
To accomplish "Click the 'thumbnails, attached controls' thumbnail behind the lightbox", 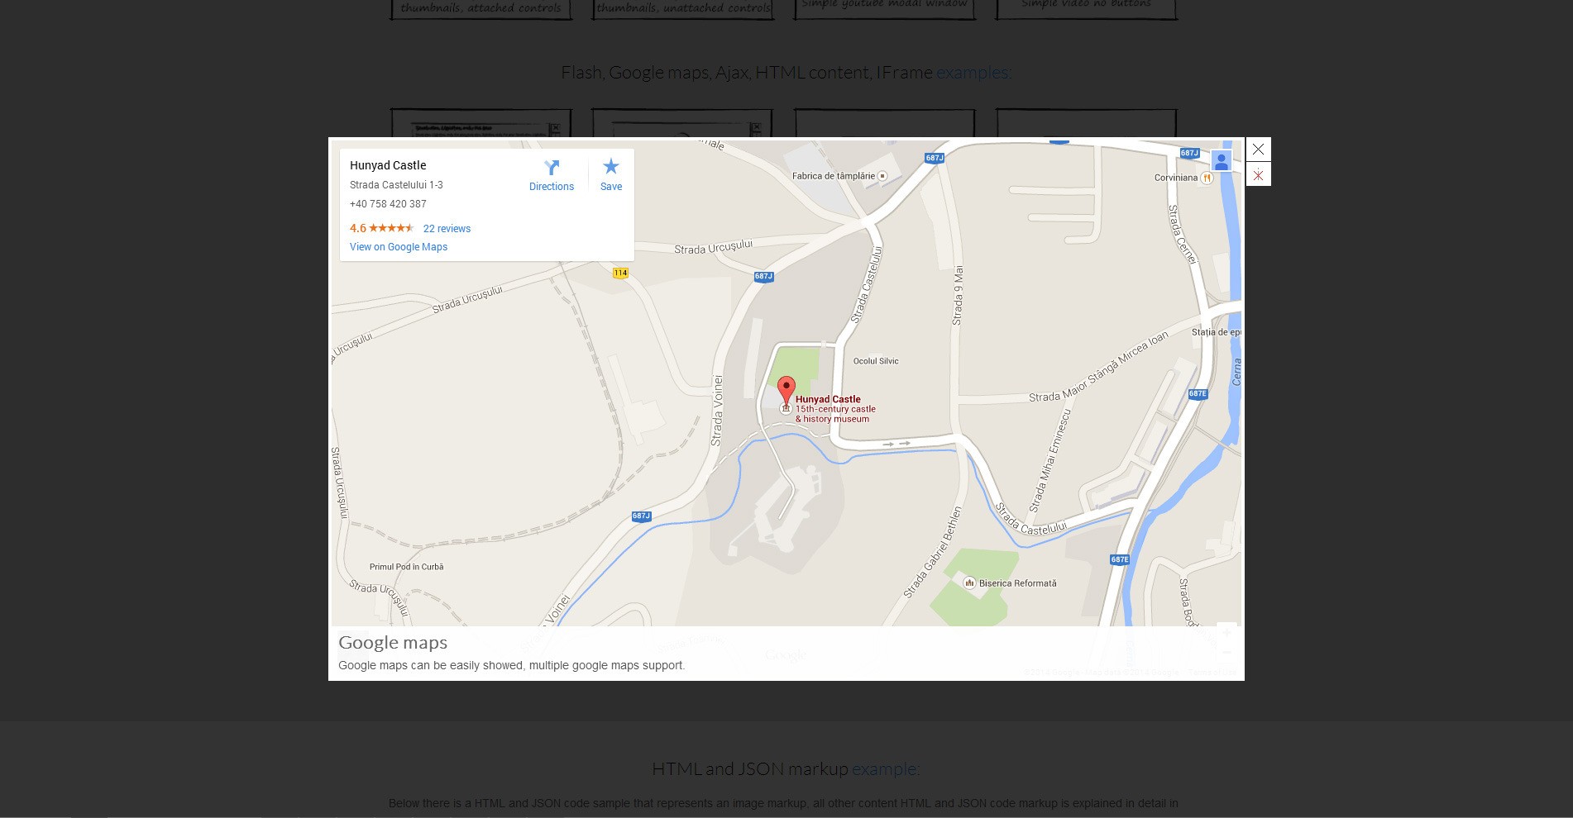I will tap(481, 10).
